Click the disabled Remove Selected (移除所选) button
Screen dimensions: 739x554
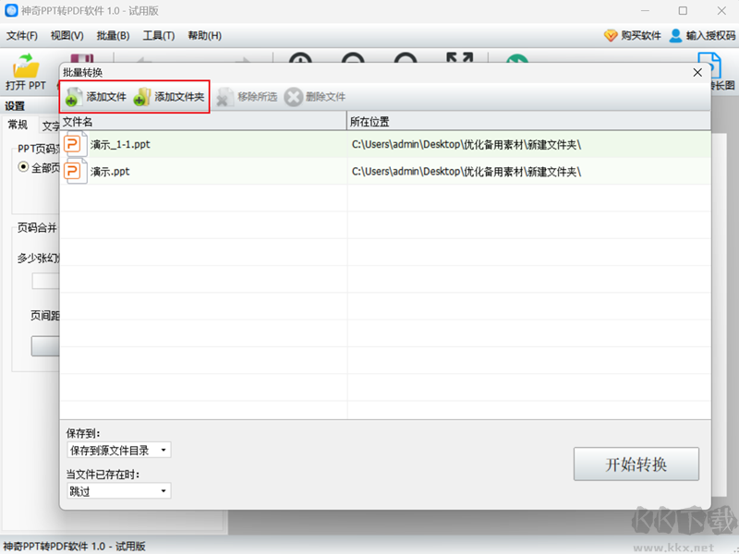pyautogui.click(x=246, y=97)
